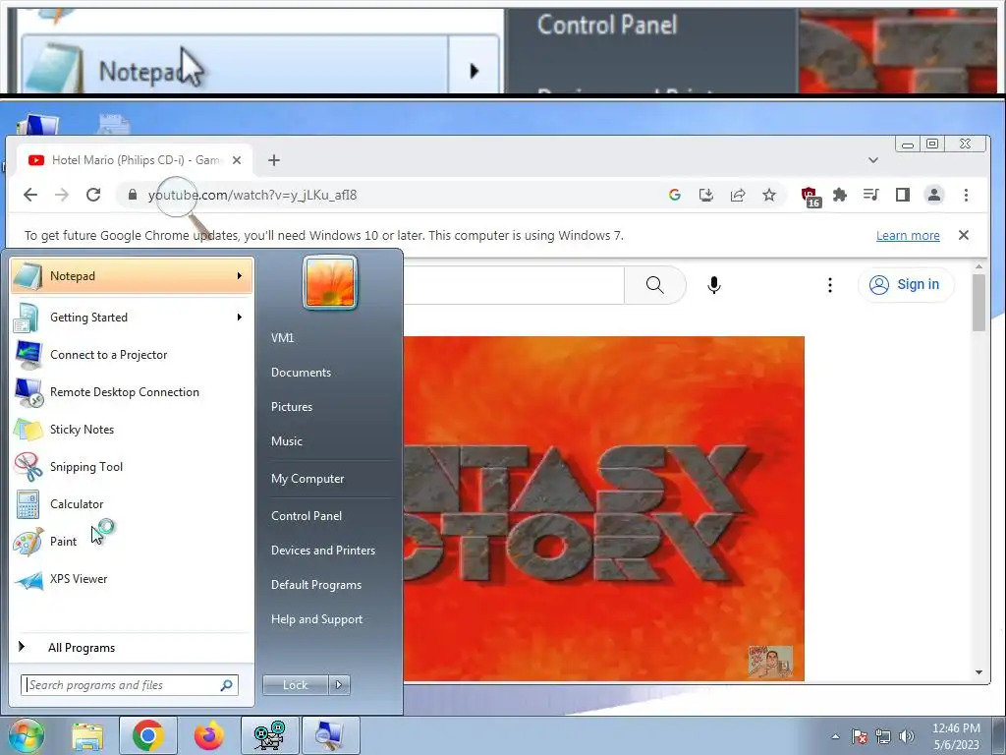The width and height of the screenshot is (1006, 755).
Task: Click the share page icon
Action: point(738,195)
